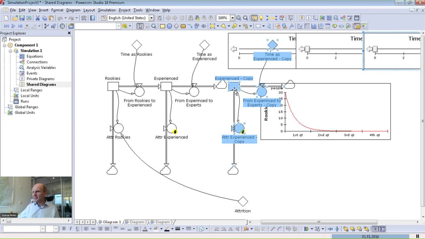The width and height of the screenshot is (425, 239).
Task: Click the lens zoom tool icon
Action: tap(154, 26)
